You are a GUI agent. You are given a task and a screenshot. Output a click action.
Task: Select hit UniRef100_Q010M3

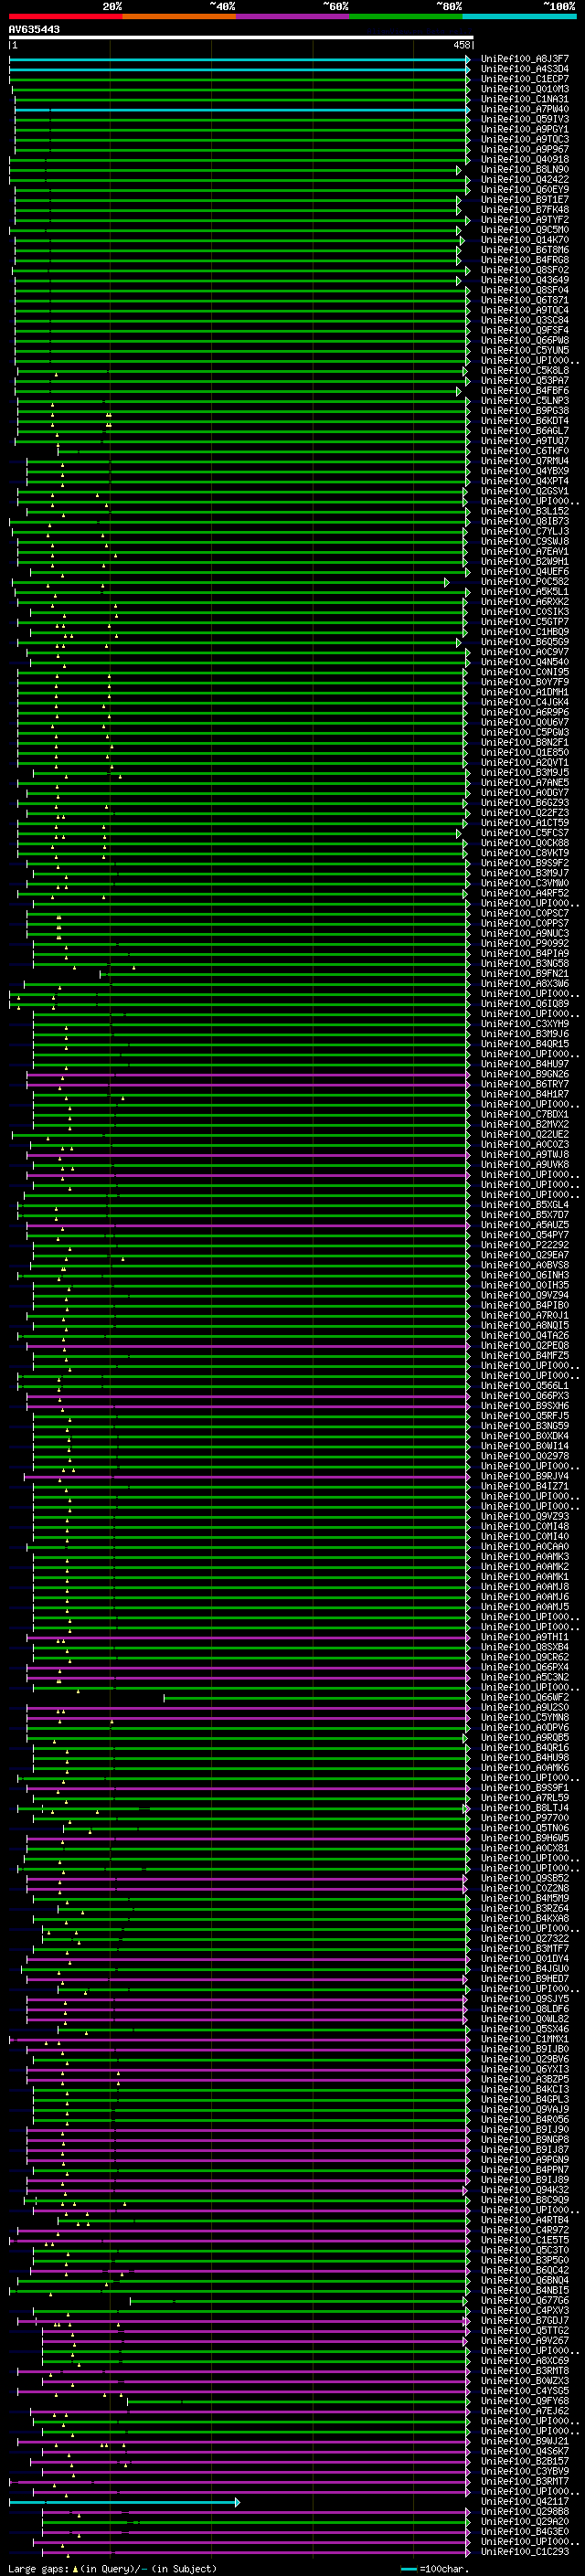pos(525,89)
